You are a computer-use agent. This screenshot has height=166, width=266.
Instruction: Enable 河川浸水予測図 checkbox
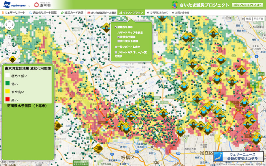119,41
